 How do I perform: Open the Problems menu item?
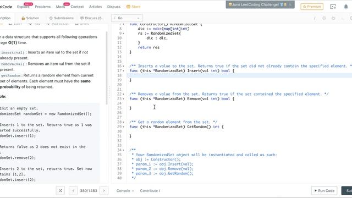click(43, 7)
